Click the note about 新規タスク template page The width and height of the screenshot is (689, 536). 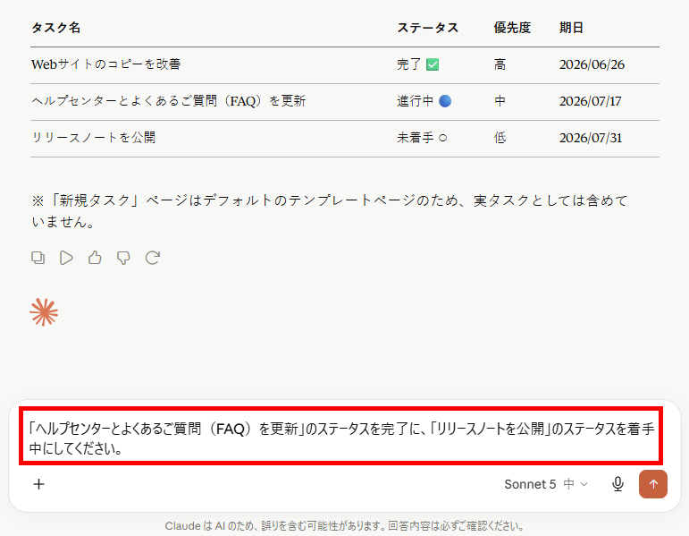pyautogui.click(x=330, y=211)
